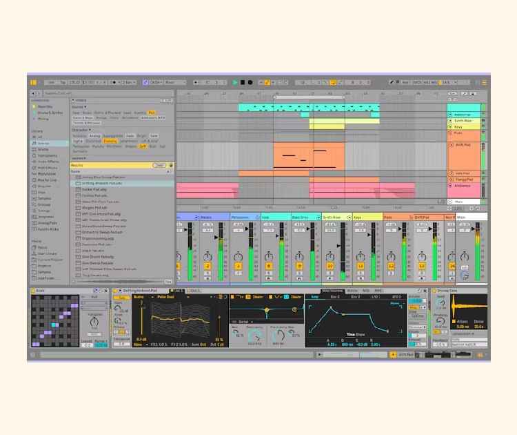517x435 pixels.
Task: Select Slow Sweep Pad.adv in results
Action: click(122, 263)
